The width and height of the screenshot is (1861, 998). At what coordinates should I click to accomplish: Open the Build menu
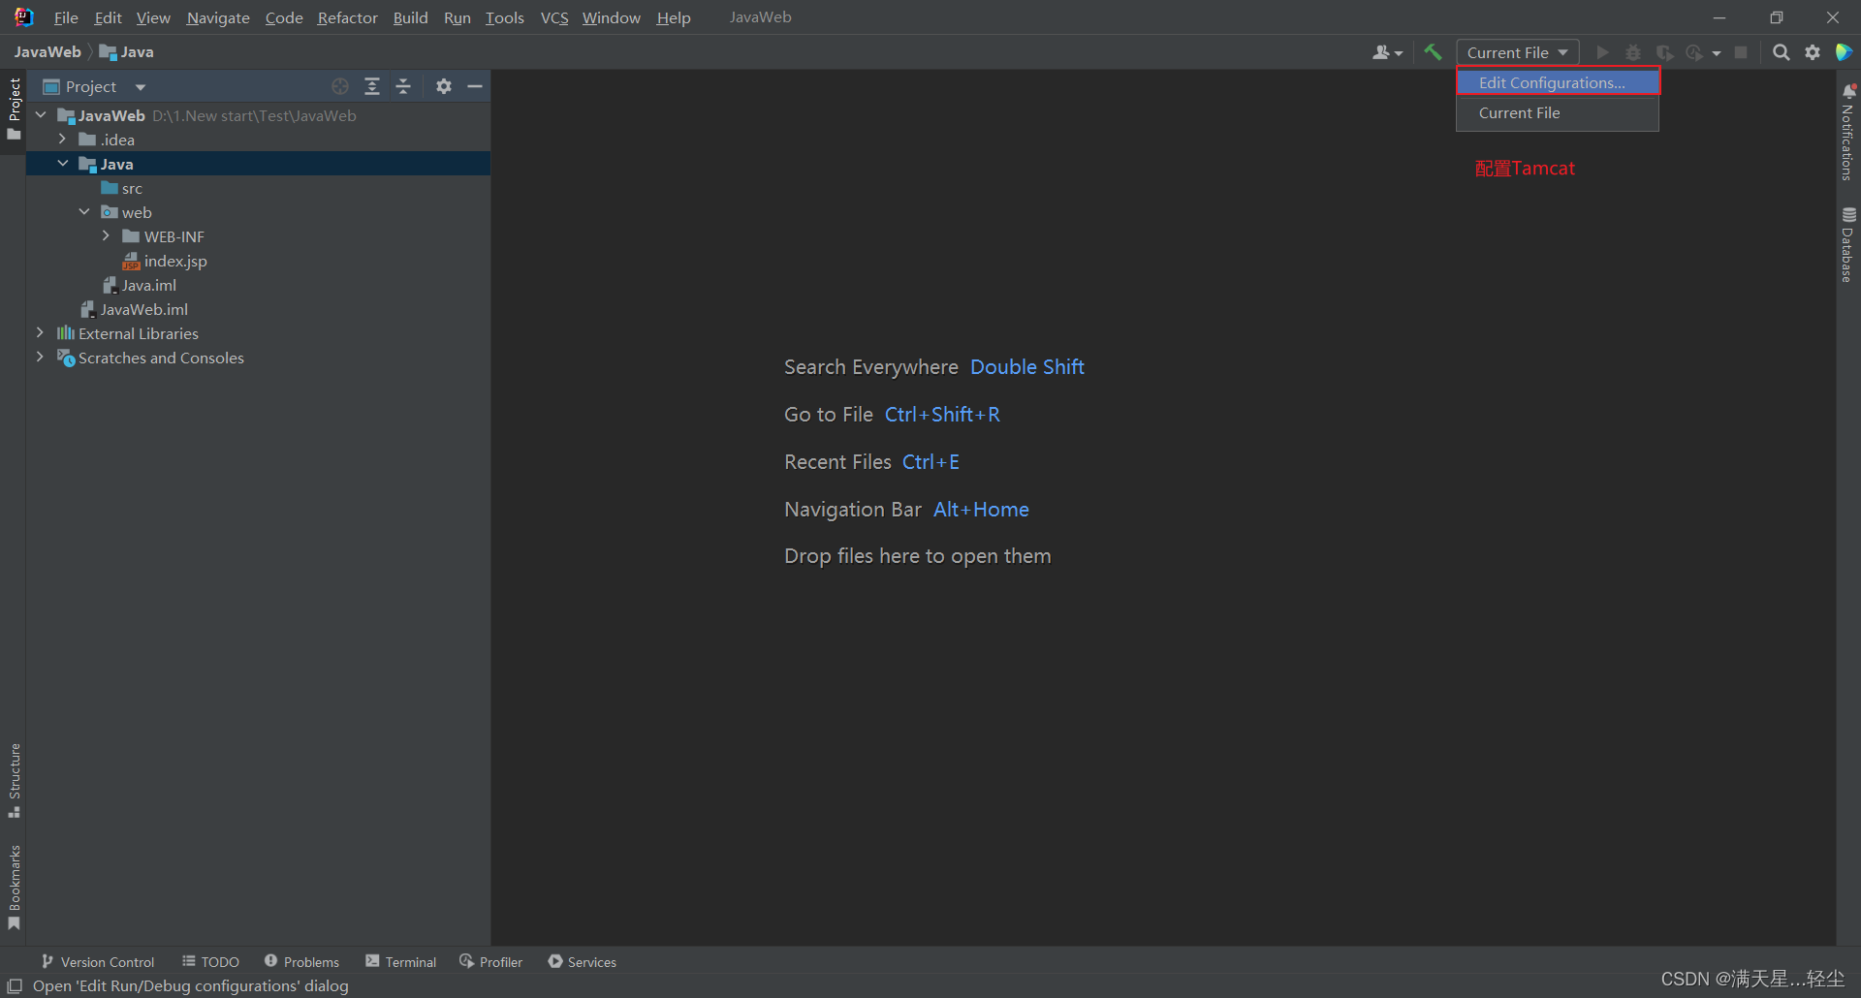tap(410, 17)
